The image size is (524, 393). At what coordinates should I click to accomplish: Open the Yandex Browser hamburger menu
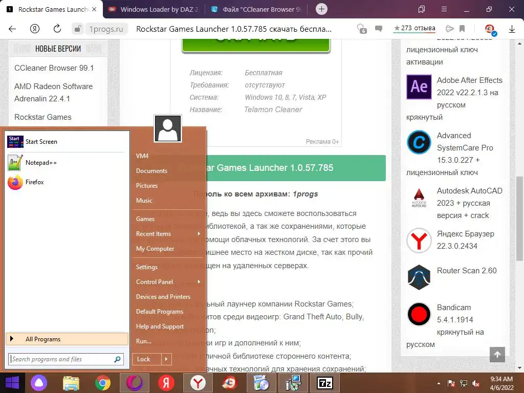click(444, 9)
